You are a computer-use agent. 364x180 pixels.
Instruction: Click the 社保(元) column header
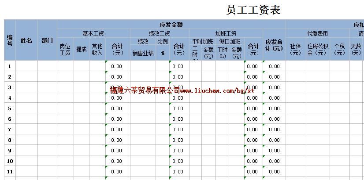296,50
